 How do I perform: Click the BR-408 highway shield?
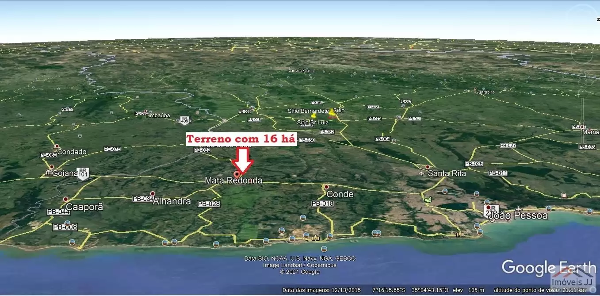(185, 120)
